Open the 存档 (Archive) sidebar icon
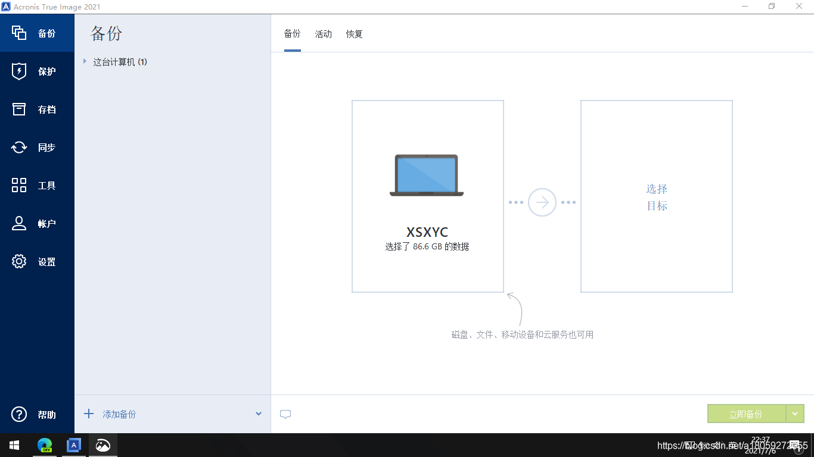The width and height of the screenshot is (814, 457). 19,109
